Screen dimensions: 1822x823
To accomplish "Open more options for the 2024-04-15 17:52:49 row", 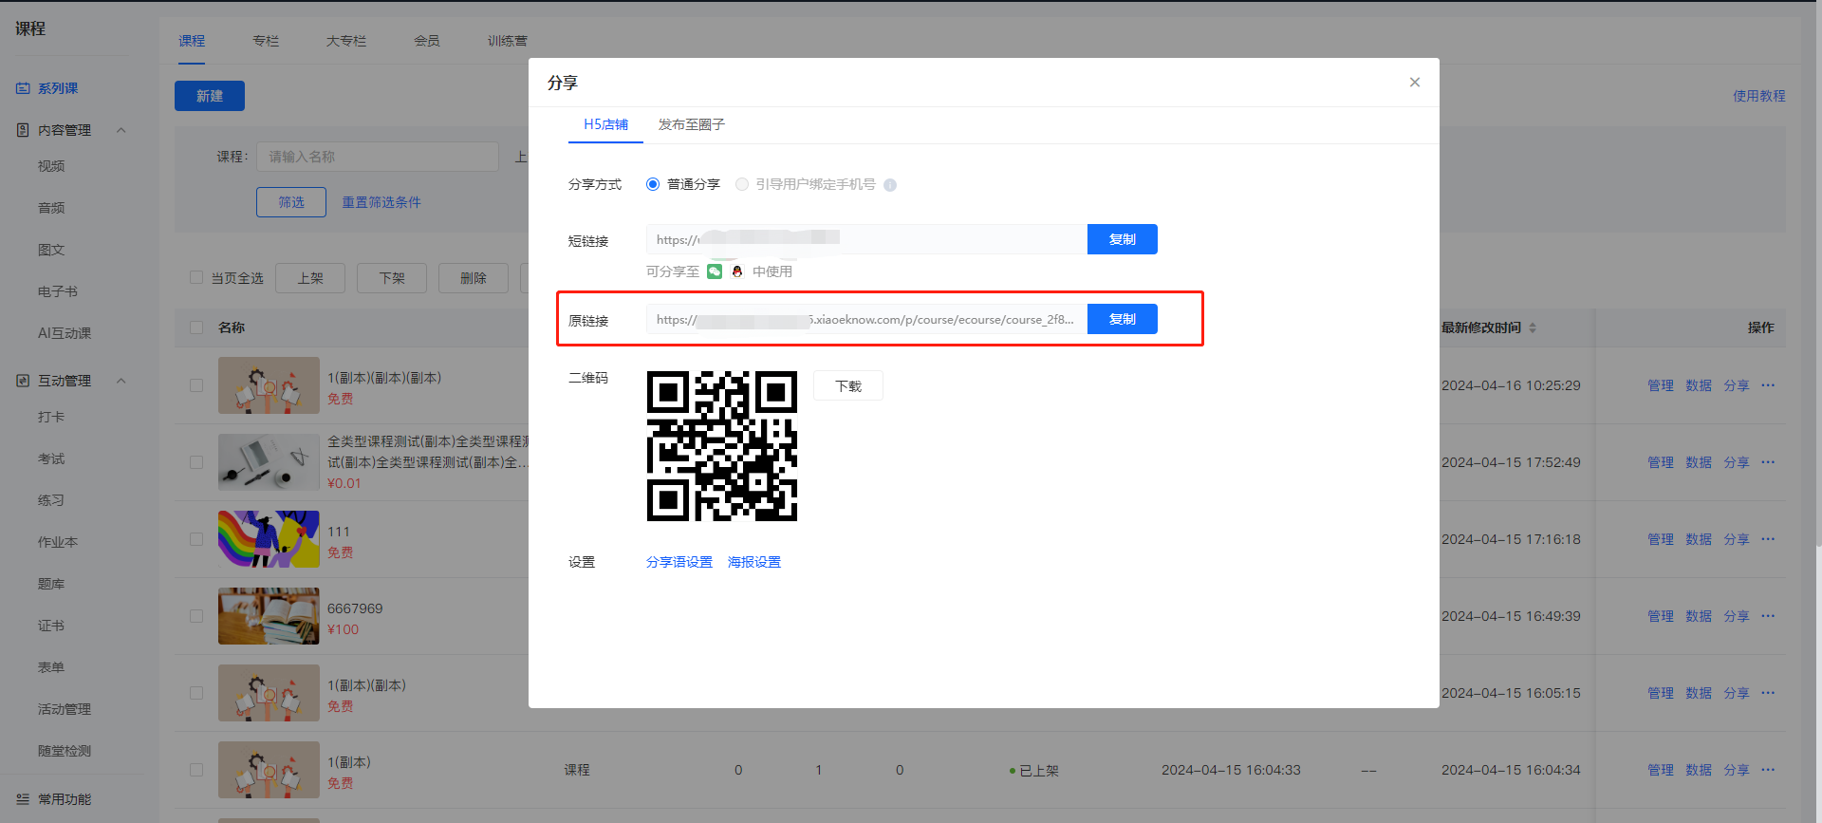I will [x=1768, y=462].
